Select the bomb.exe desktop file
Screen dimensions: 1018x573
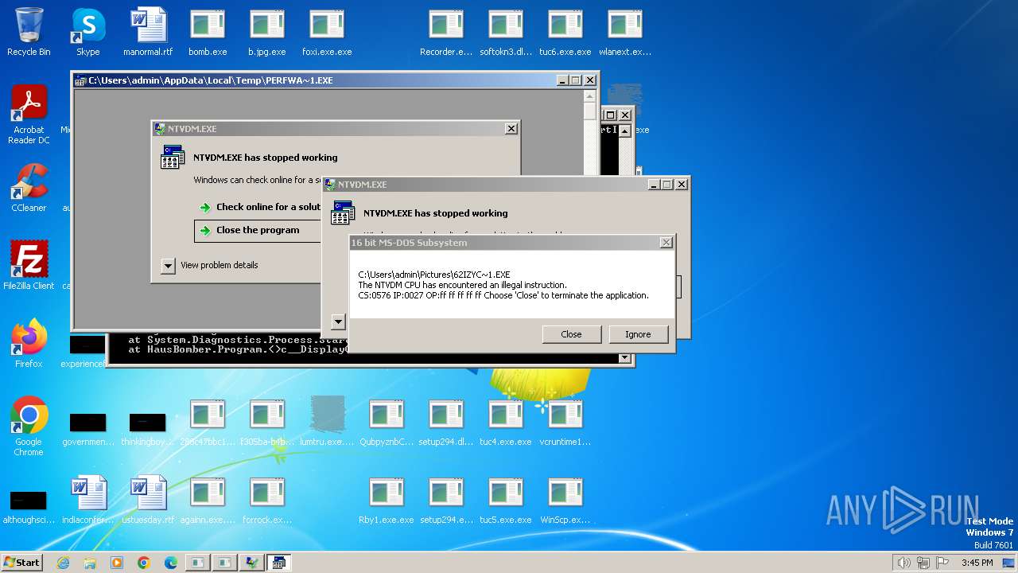[208, 32]
